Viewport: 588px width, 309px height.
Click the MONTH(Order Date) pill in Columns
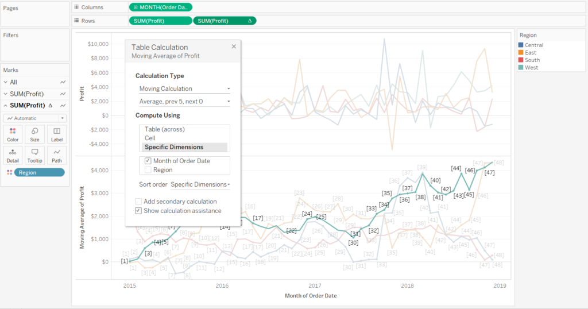coord(161,7)
